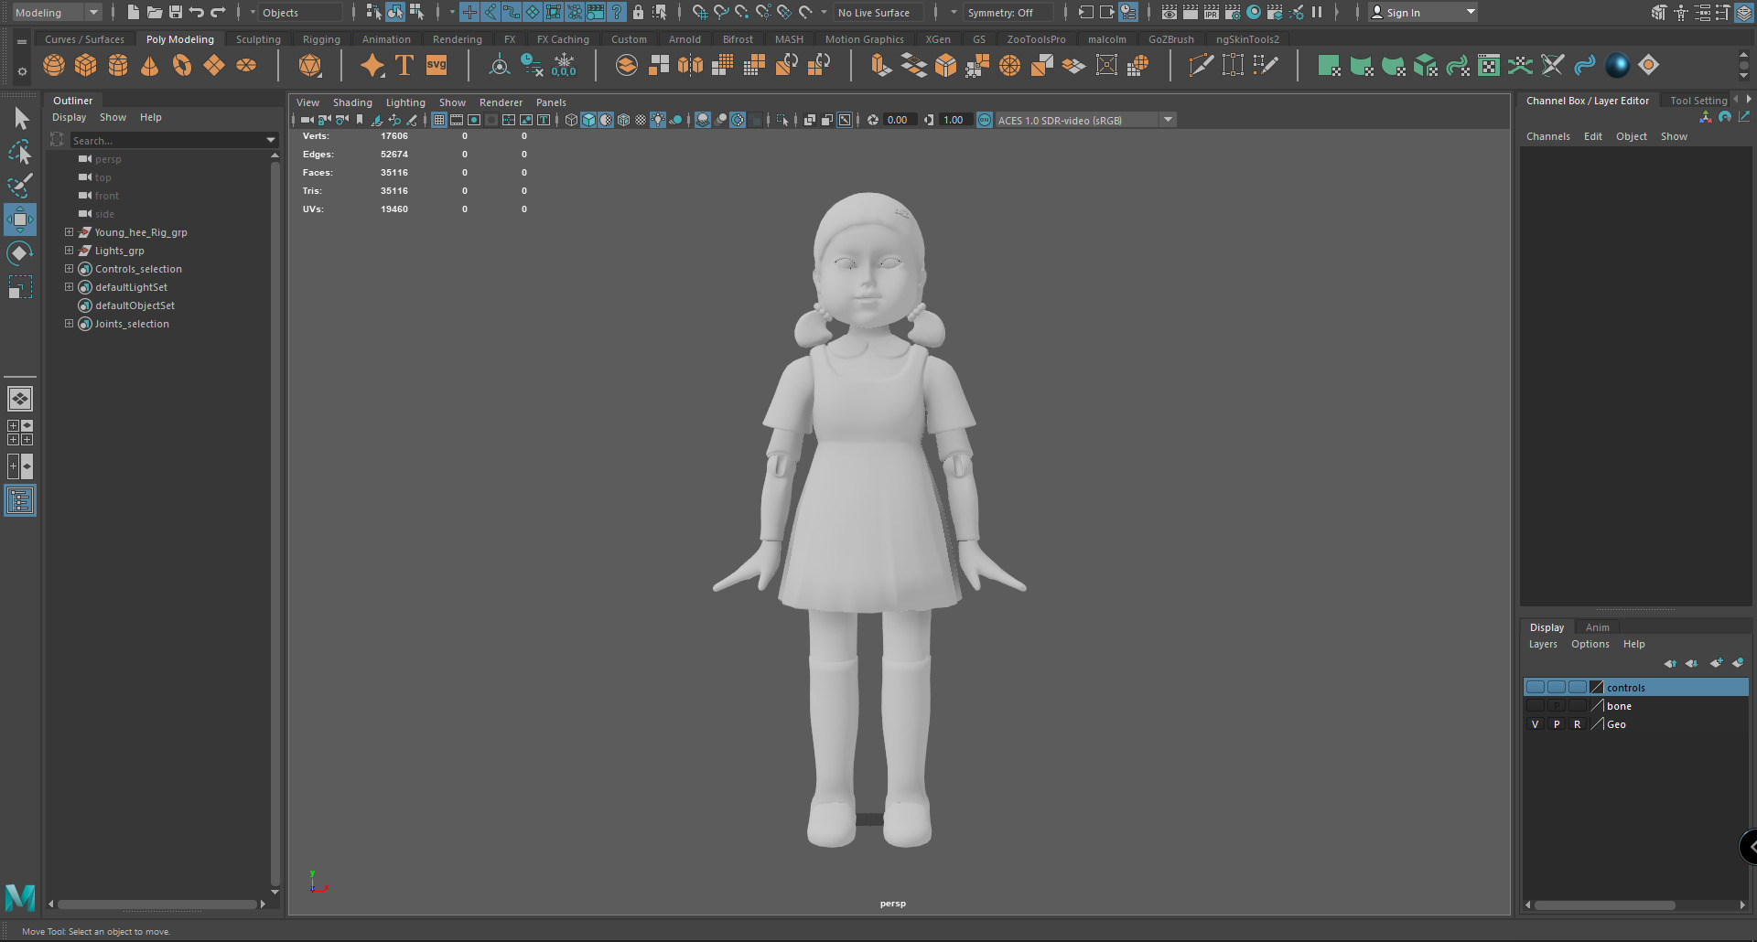
Task: Create a polygon sphere from the shelf
Action: coord(54,65)
